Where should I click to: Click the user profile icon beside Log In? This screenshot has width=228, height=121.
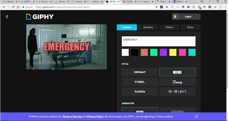[x=175, y=16]
